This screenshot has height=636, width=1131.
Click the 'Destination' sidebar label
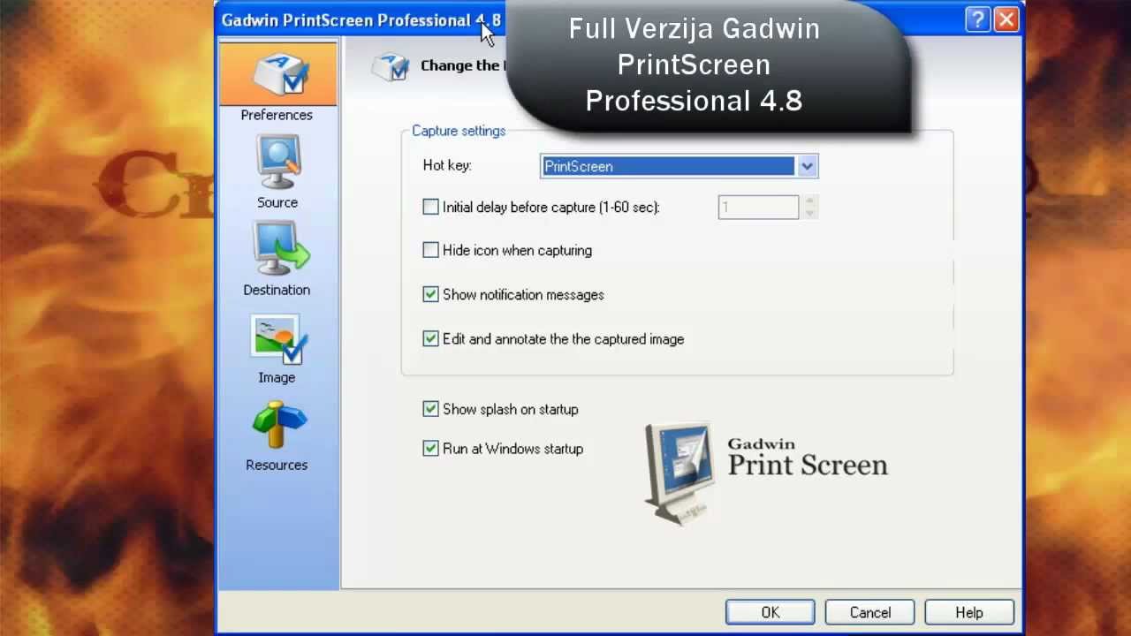277,290
